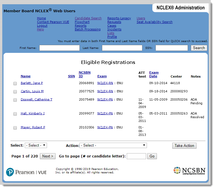Go to Batch Processing
Viewport: 215px width, 189px height.
click(87, 29)
